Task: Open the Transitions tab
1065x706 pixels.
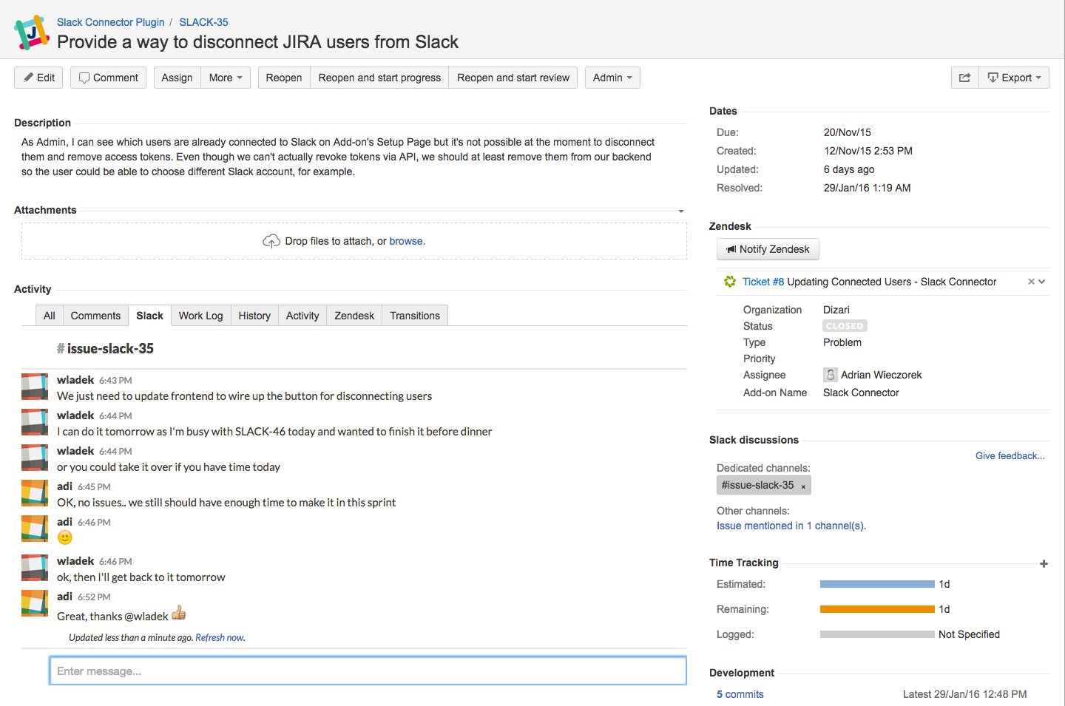Action: point(415,316)
